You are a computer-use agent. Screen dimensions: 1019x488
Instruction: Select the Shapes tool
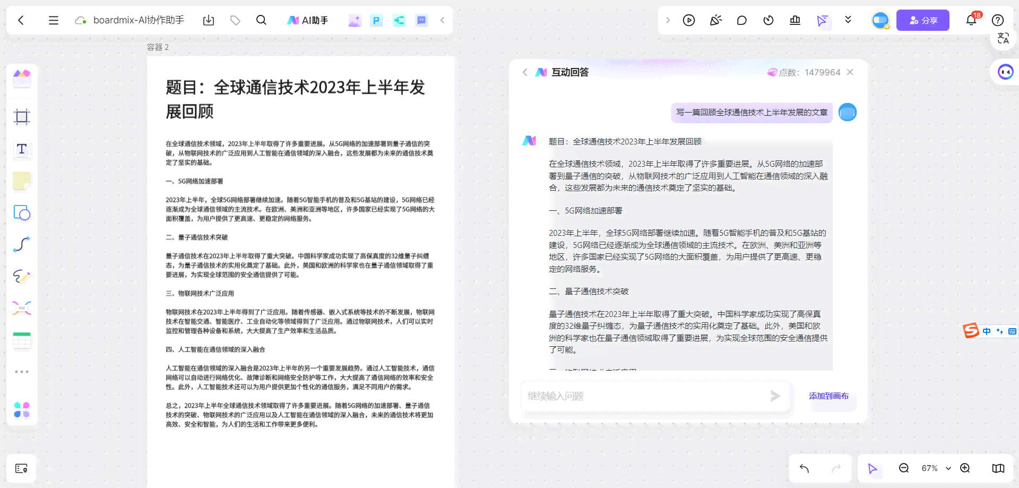click(x=22, y=213)
